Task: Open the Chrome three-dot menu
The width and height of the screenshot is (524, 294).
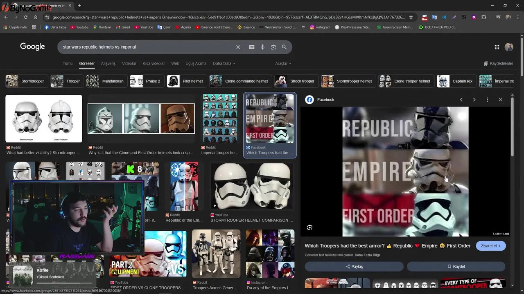Action: click(x=518, y=17)
